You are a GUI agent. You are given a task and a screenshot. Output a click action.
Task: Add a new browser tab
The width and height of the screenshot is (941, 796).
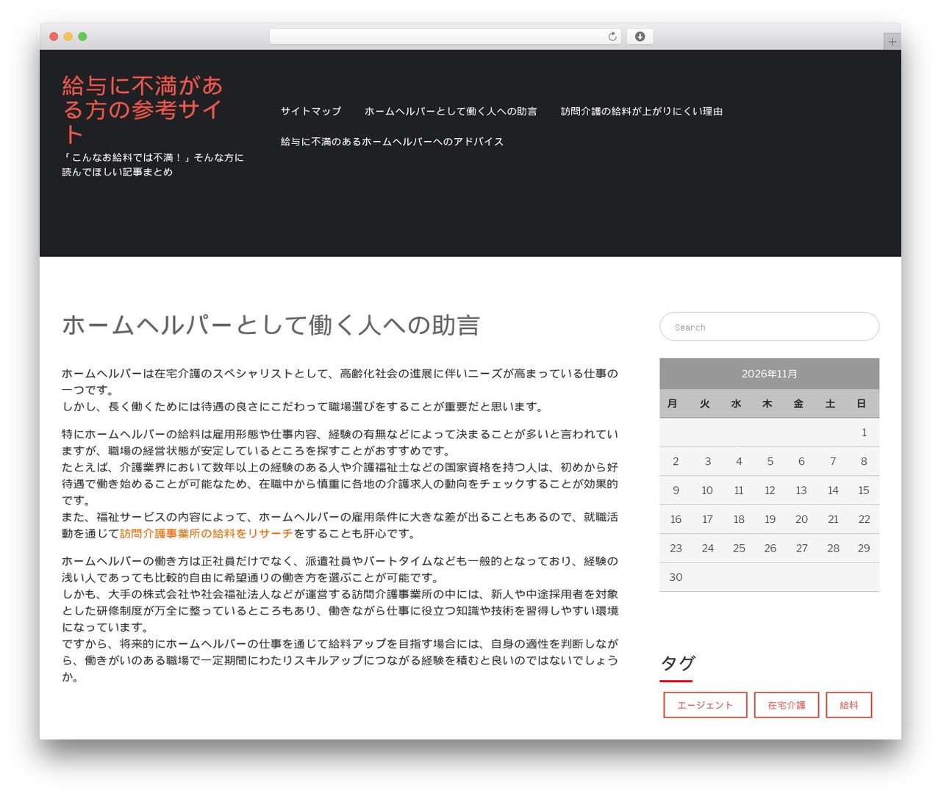click(892, 42)
